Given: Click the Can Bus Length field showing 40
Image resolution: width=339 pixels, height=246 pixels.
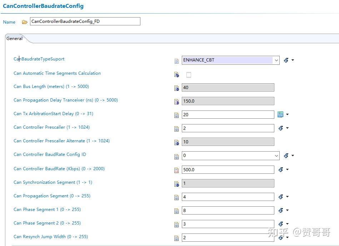Looking at the screenshot, I should (228, 87).
